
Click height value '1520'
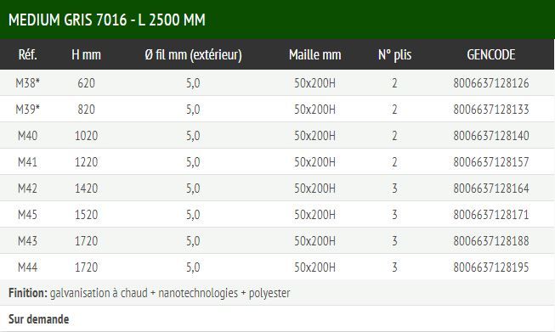click(87, 215)
